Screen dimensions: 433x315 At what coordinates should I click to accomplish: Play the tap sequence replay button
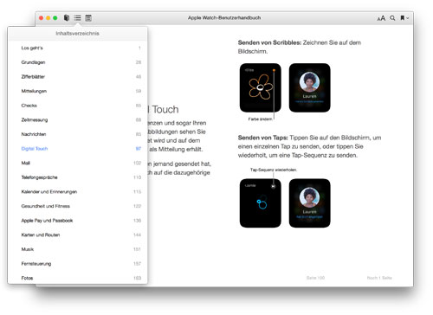pyautogui.click(x=273, y=186)
